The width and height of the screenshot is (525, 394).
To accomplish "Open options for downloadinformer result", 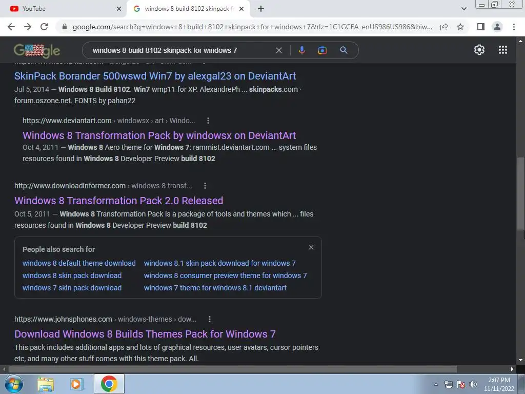I will click(205, 186).
